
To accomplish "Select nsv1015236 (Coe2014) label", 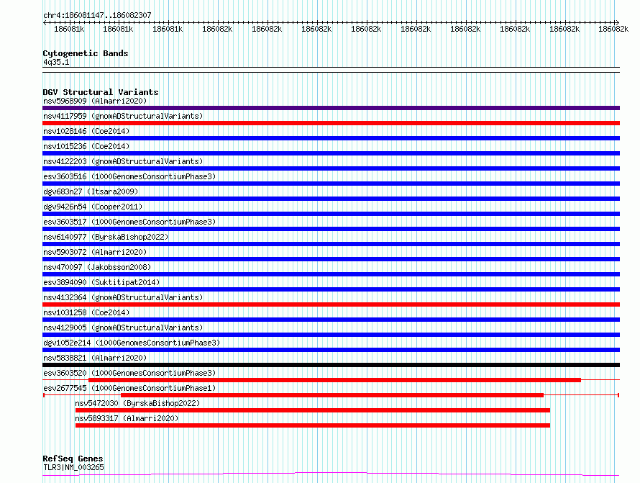I will coord(86,146).
